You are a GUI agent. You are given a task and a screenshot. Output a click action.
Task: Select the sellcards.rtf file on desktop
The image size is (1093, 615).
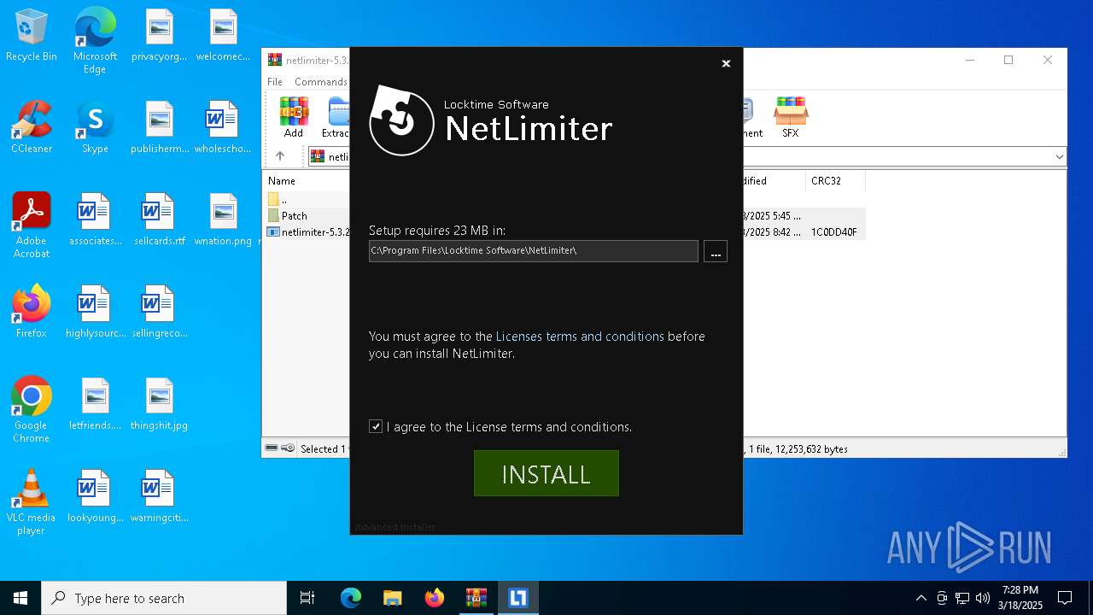(x=159, y=220)
